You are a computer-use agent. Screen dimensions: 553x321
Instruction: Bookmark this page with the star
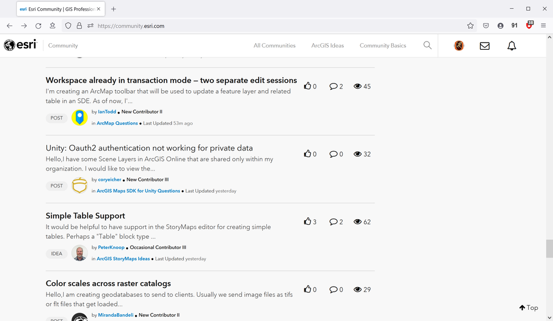pos(470,26)
